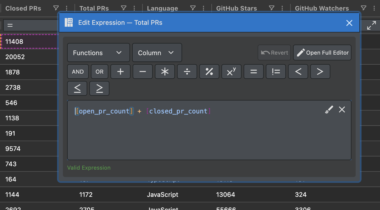Image resolution: width=380 pixels, height=210 pixels.
Task: Insert the equals operator
Action: 254,71
